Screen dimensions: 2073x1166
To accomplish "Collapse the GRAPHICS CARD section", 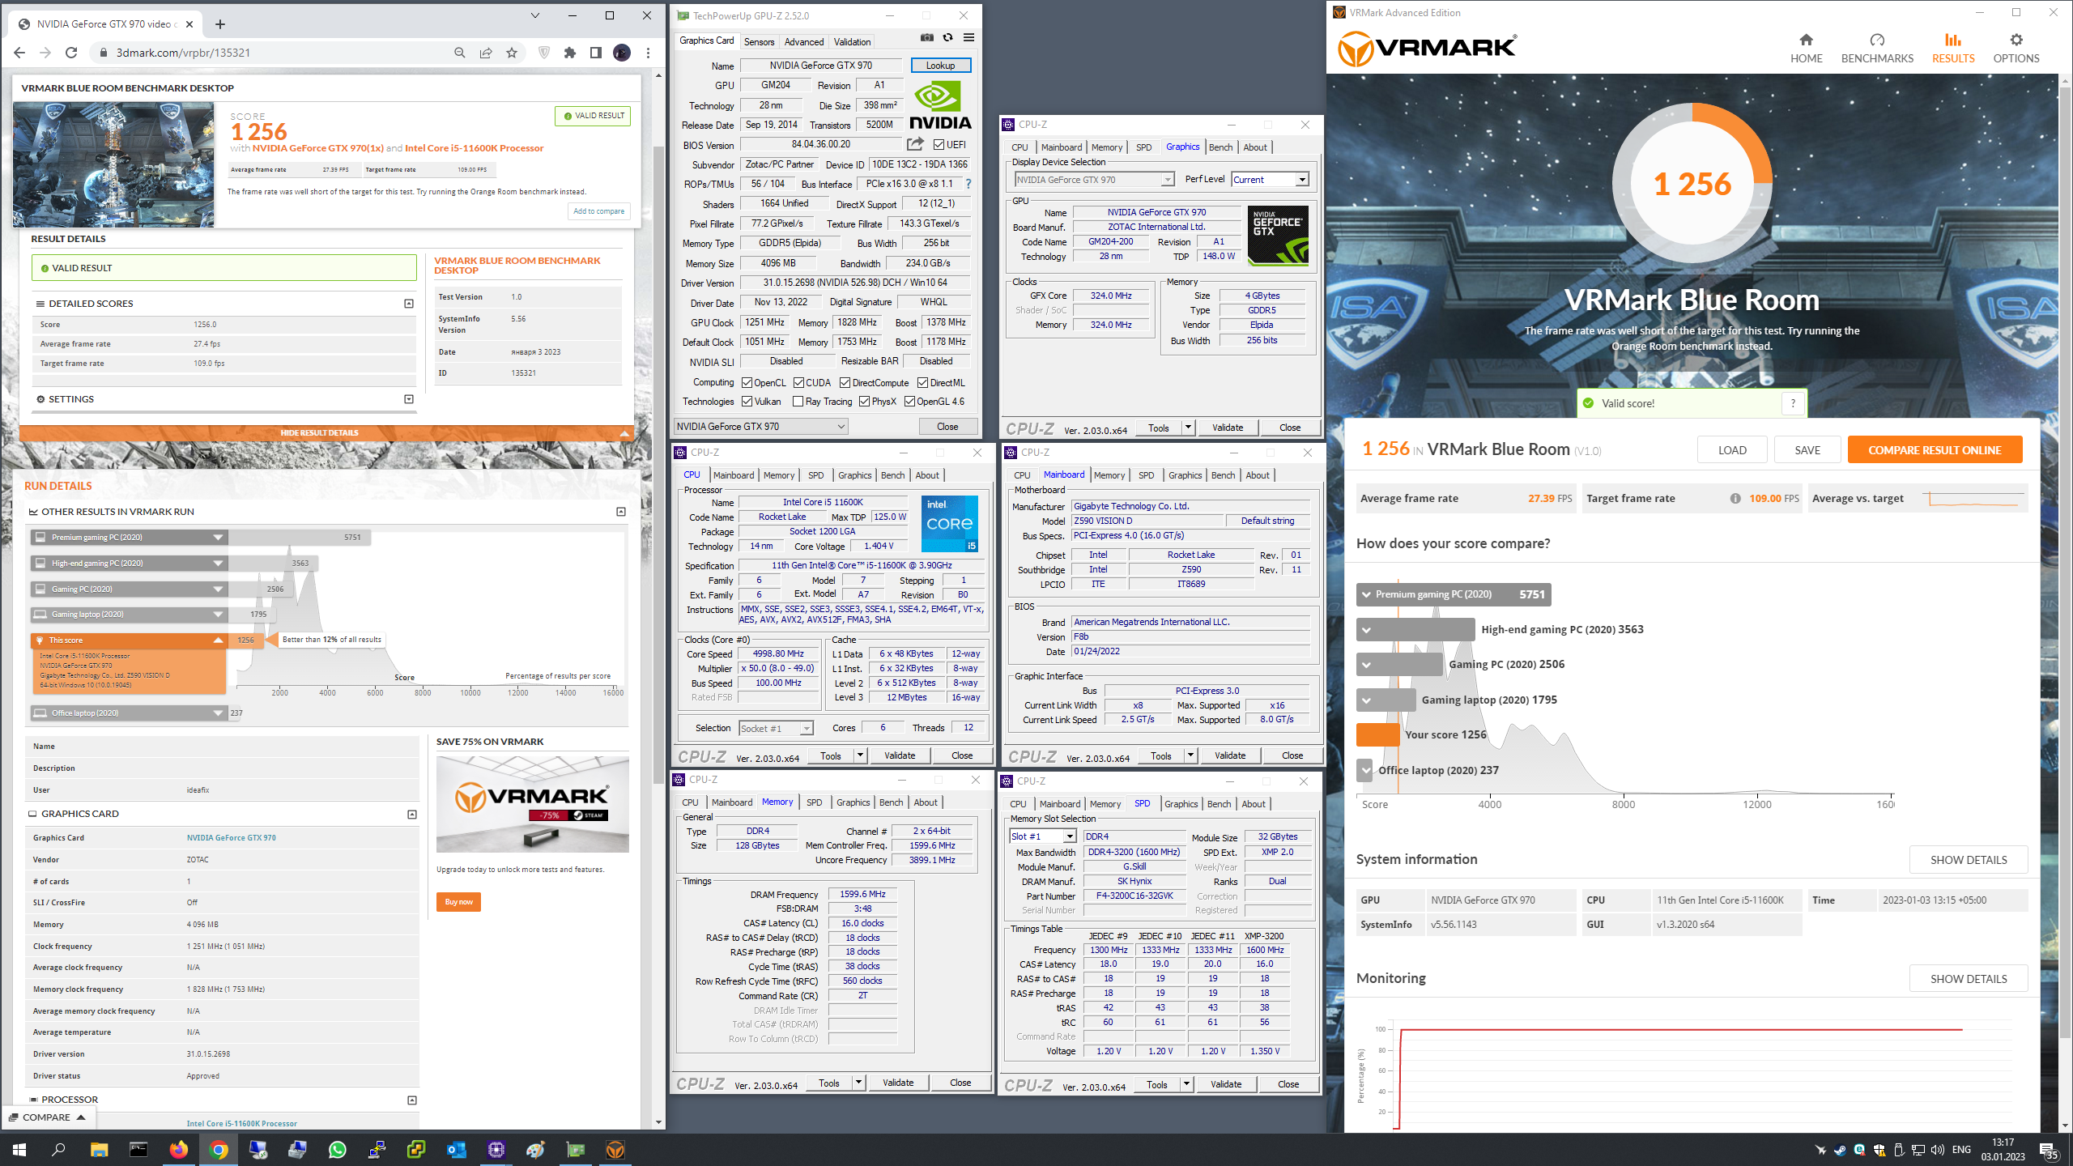I will [412, 815].
